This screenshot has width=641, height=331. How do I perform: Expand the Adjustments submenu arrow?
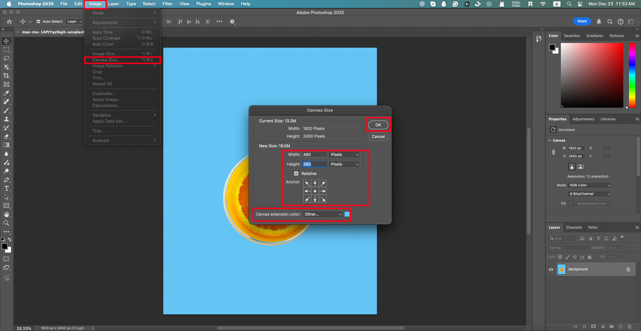click(155, 22)
